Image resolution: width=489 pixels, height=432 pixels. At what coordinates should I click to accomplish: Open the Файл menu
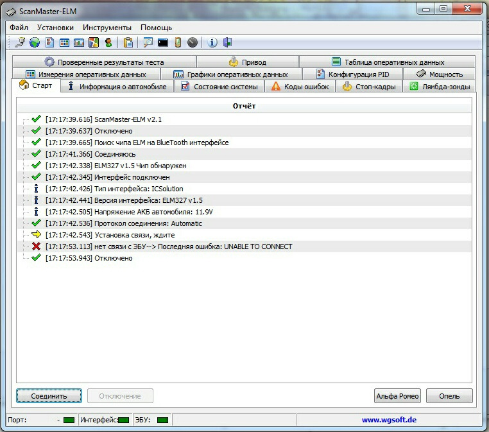tap(19, 28)
